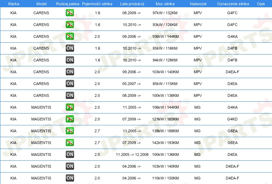Image resolution: width=272 pixels, height=184 pixels.
Task: Click engine code D4FB in the 94kW / 128KM row
Action: click(x=232, y=60)
